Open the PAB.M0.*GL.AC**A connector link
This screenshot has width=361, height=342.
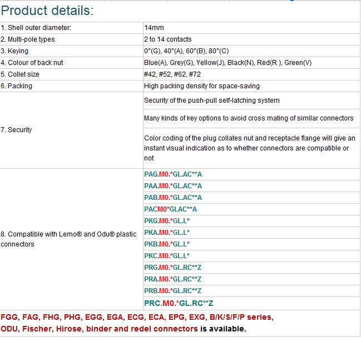click(x=173, y=198)
